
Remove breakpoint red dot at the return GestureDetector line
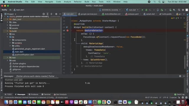pos(68,31)
